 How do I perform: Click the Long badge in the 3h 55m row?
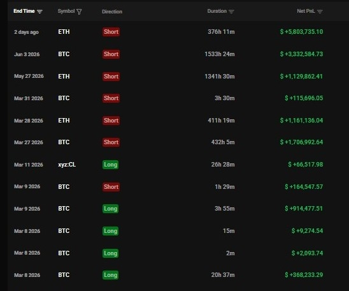tap(110, 209)
